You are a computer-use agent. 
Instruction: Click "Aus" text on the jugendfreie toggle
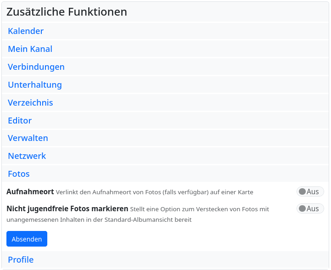(x=313, y=208)
